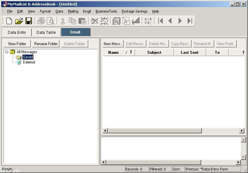Screen dimensions: 248x173
Task: Select the Saved folder label
Action: pos(28,57)
